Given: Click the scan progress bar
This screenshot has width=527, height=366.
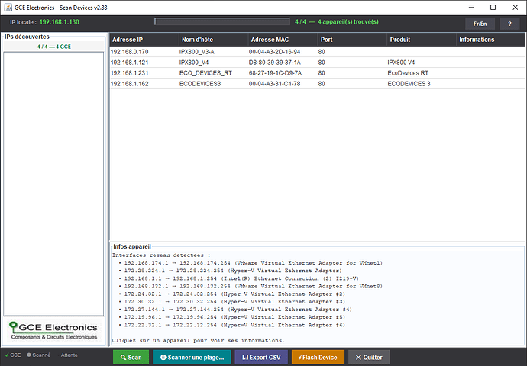Looking at the screenshot, I should point(222,22).
